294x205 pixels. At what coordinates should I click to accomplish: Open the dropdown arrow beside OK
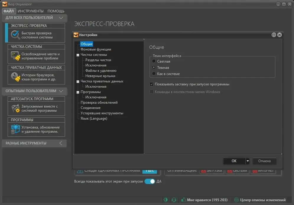click(x=248, y=161)
